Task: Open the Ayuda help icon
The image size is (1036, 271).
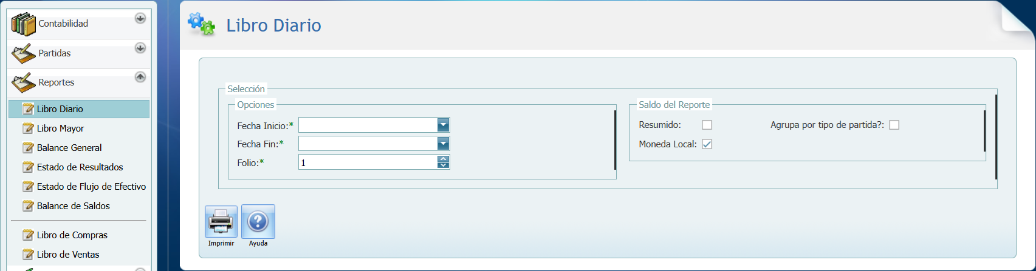Action: pos(258,221)
